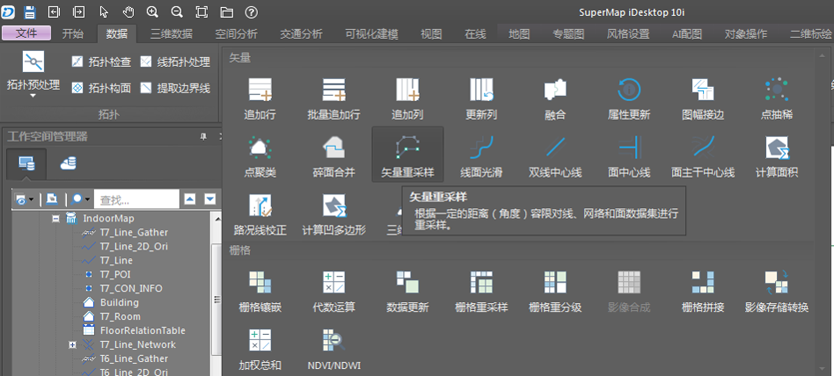Open the help question mark icon
The image size is (834, 376).
251,12
